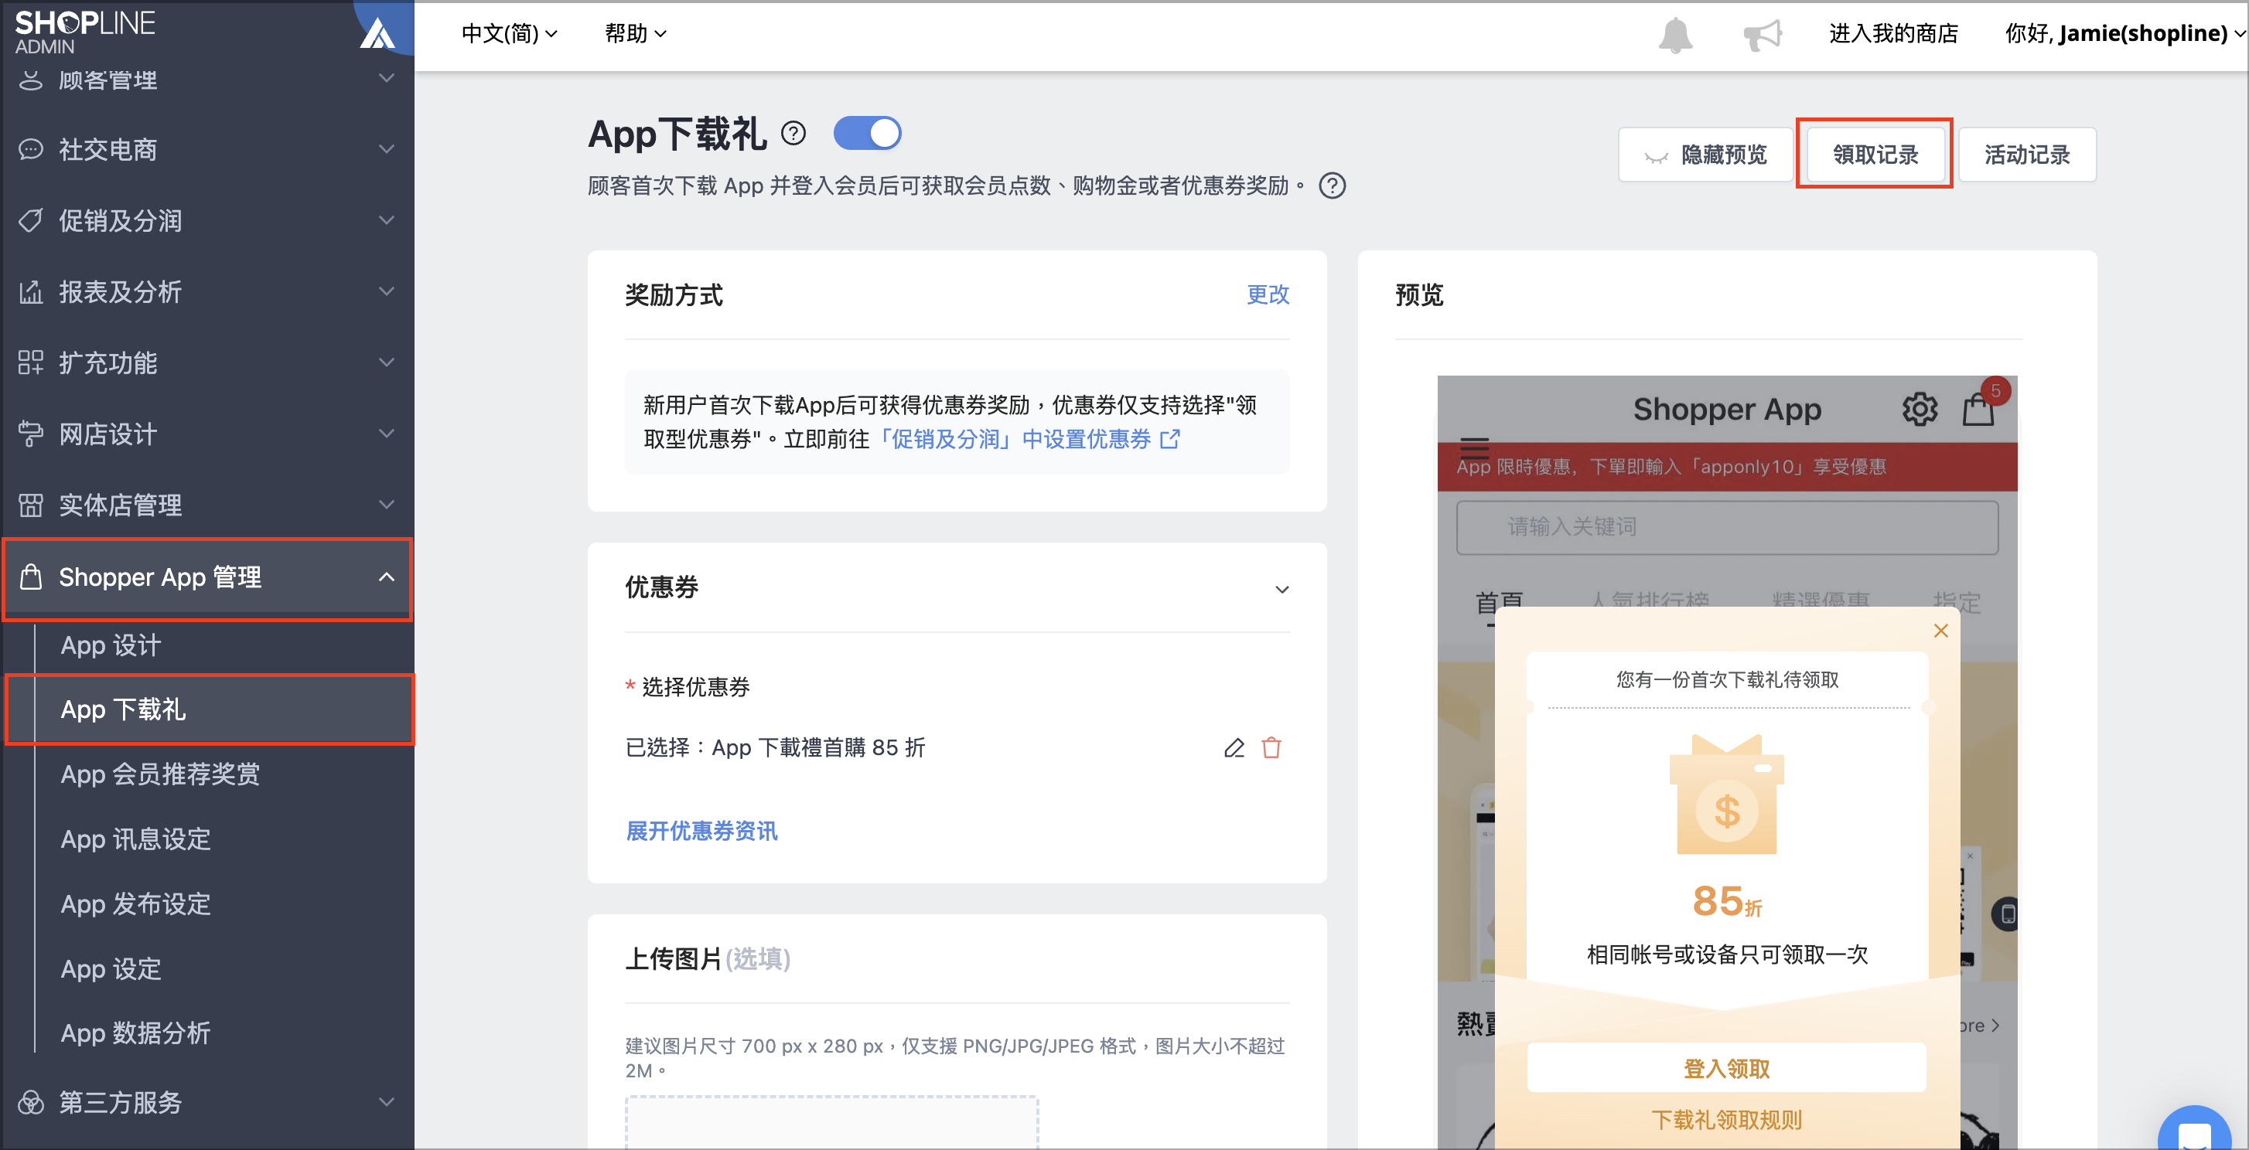Image resolution: width=2249 pixels, height=1150 pixels.
Task: Open the 中文(简) language dropdown
Action: pos(509,34)
